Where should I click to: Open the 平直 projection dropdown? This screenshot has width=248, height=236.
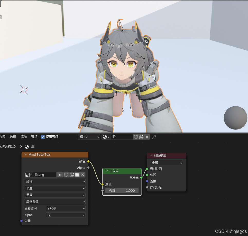[55, 188]
